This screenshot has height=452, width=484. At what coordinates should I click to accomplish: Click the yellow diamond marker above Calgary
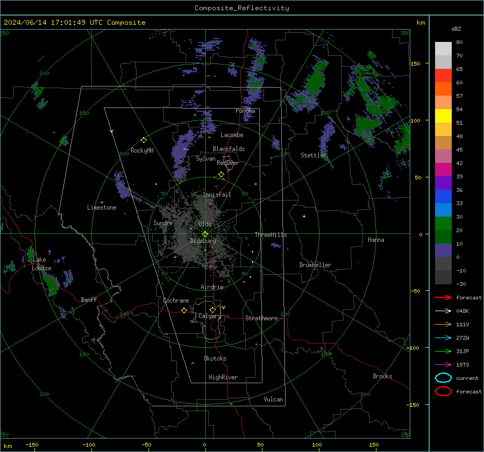coord(212,310)
